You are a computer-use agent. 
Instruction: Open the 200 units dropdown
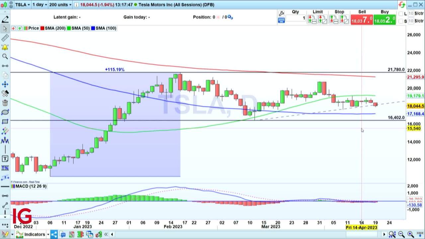60,5
